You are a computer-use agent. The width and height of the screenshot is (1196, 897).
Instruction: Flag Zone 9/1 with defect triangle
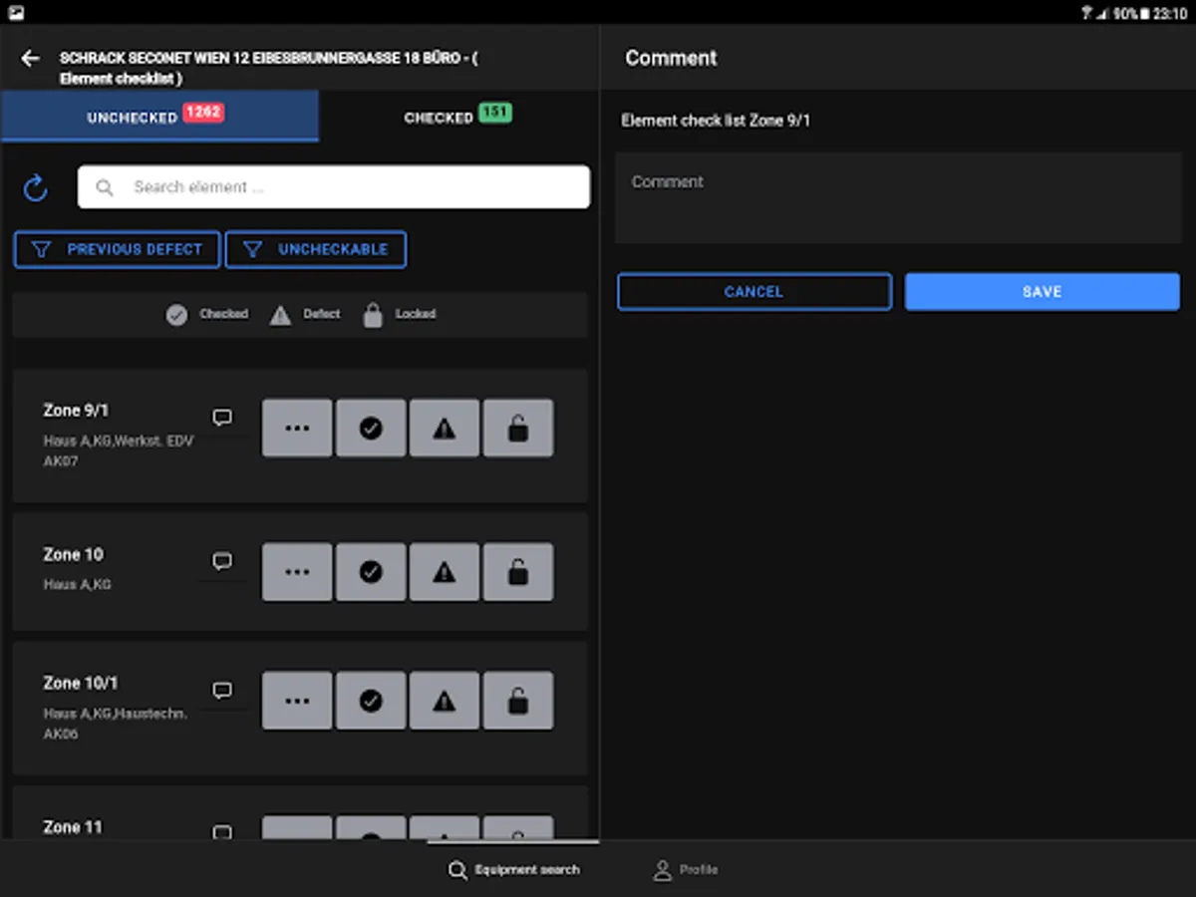pyautogui.click(x=445, y=429)
